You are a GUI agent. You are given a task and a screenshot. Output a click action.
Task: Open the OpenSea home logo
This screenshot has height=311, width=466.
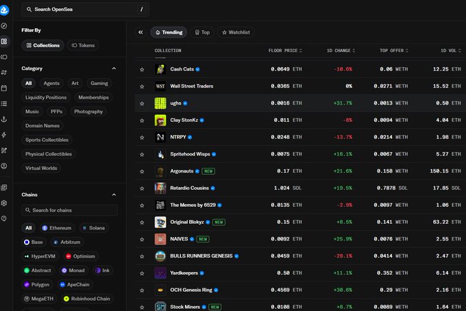(4, 10)
